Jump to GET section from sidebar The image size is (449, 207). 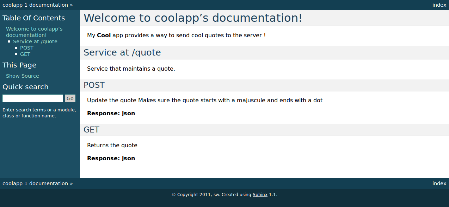[25, 54]
